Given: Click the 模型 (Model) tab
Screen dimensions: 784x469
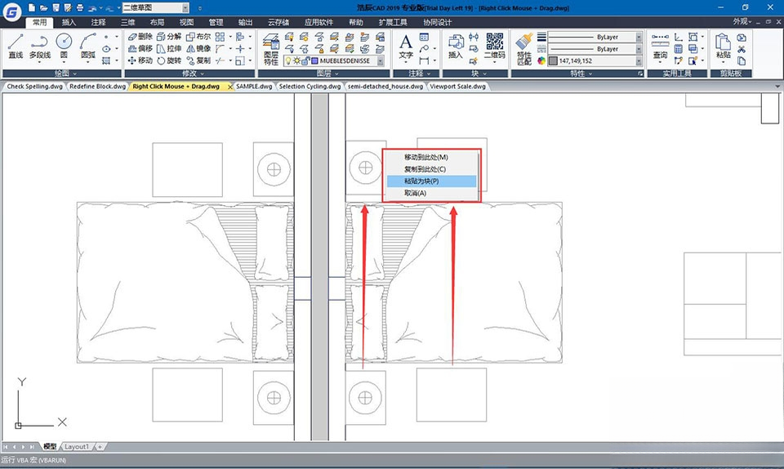Looking at the screenshot, I should pyautogui.click(x=50, y=446).
